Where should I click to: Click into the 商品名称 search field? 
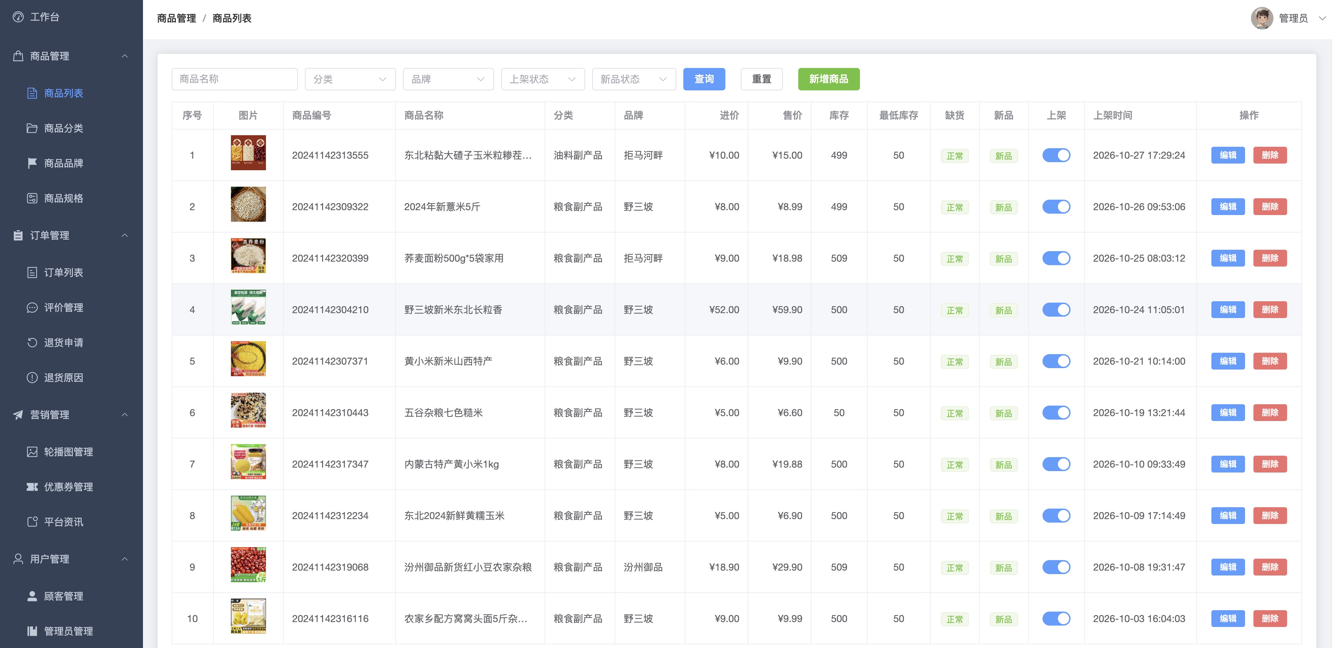click(x=234, y=79)
